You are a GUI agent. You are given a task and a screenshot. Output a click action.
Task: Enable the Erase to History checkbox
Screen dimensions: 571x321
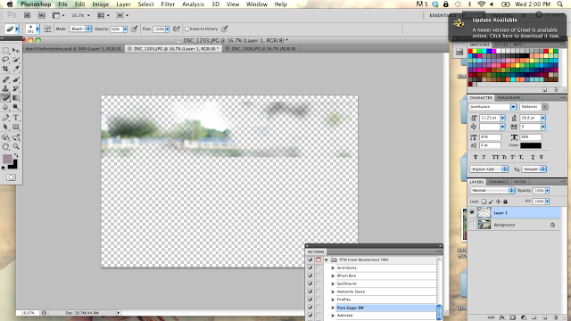click(x=186, y=29)
